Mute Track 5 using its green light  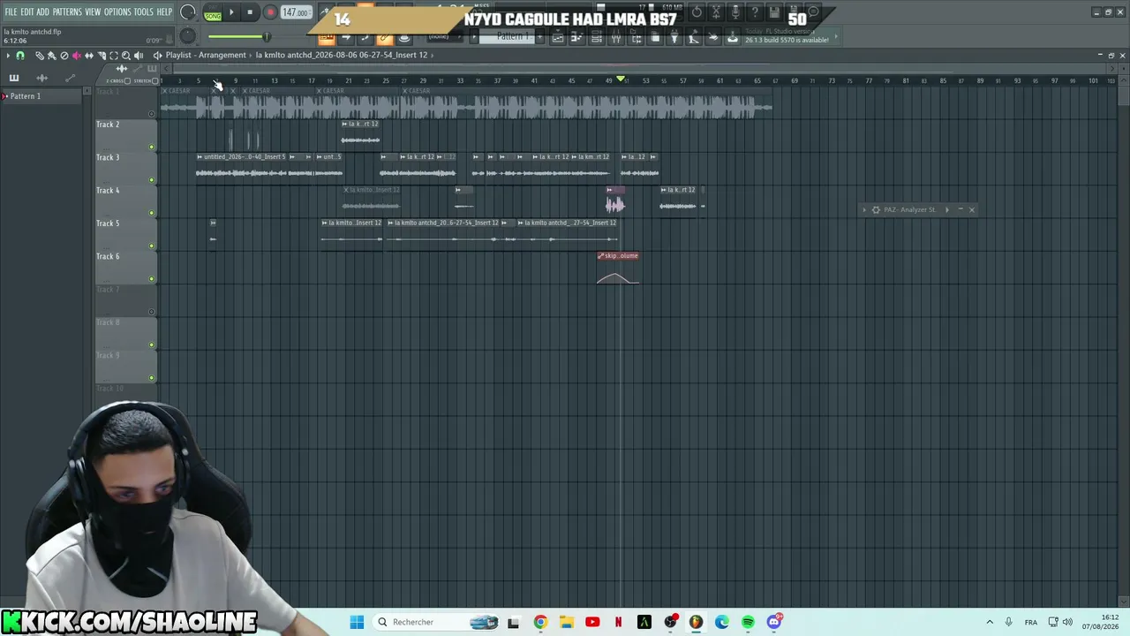click(152, 246)
